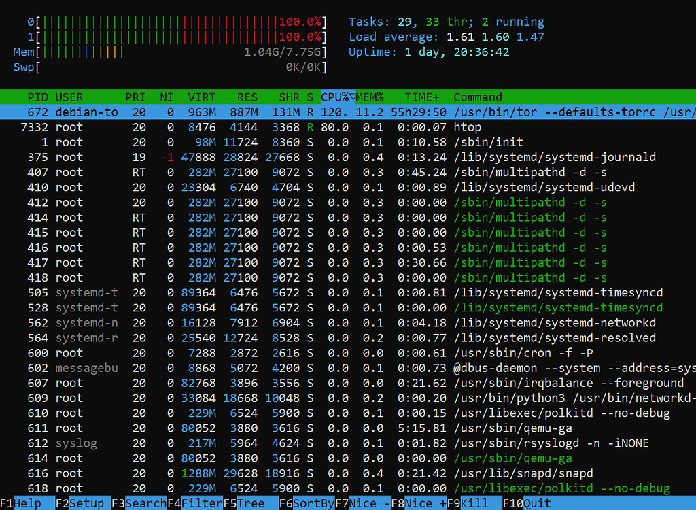Viewport: 696px width, 510px height.
Task: Open F4 Filter option
Action: 194,503
